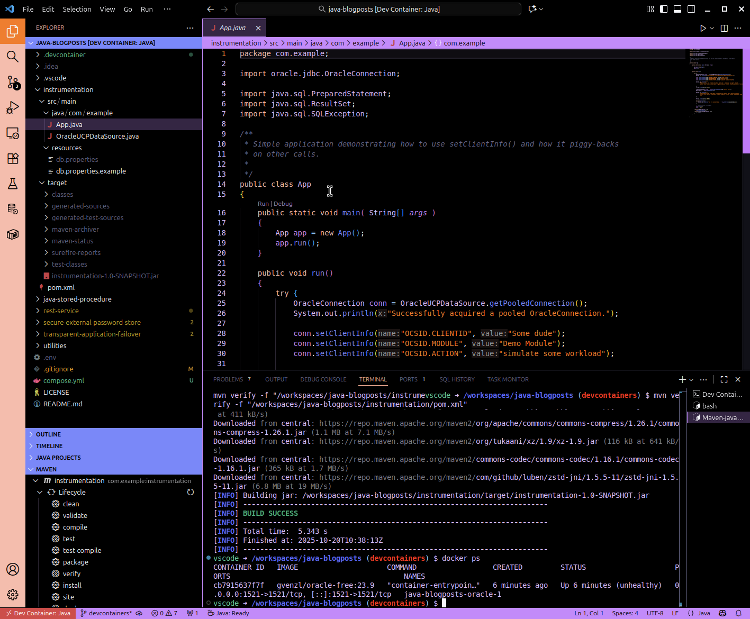
Task: Switch to the PROBLEMS panel tab
Action: pos(228,379)
